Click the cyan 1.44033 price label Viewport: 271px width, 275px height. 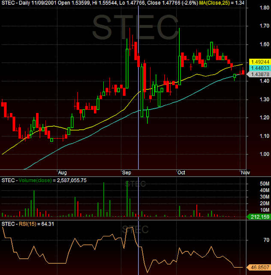pyautogui.click(x=260, y=68)
